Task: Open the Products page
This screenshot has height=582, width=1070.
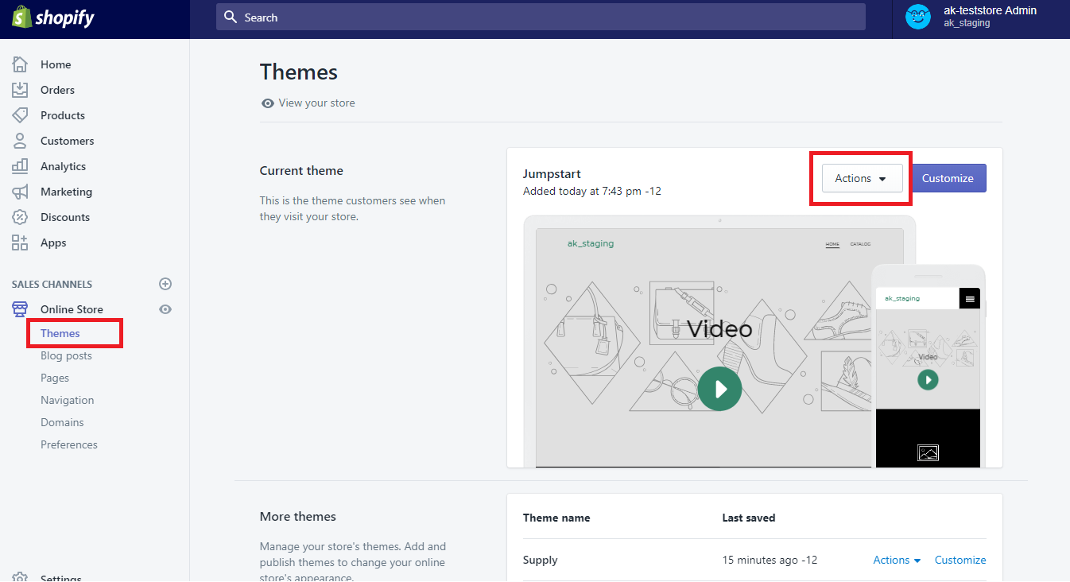Action: click(63, 115)
